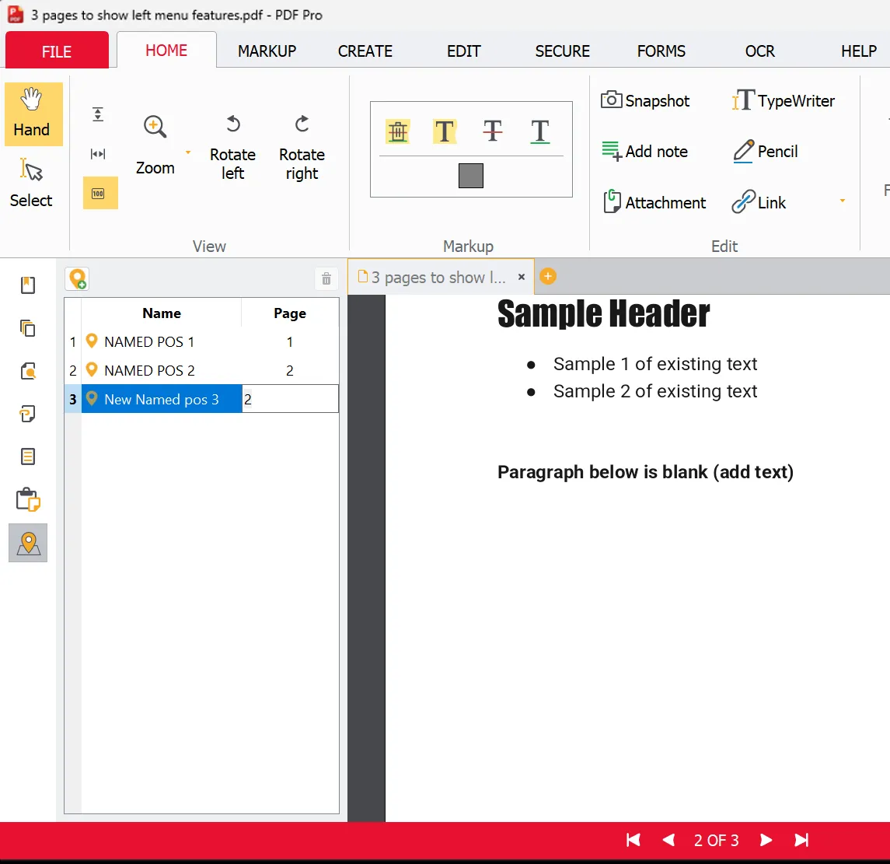Viewport: 890px width, 864px height.
Task: Toggle the named positions side panel
Action: point(28,543)
